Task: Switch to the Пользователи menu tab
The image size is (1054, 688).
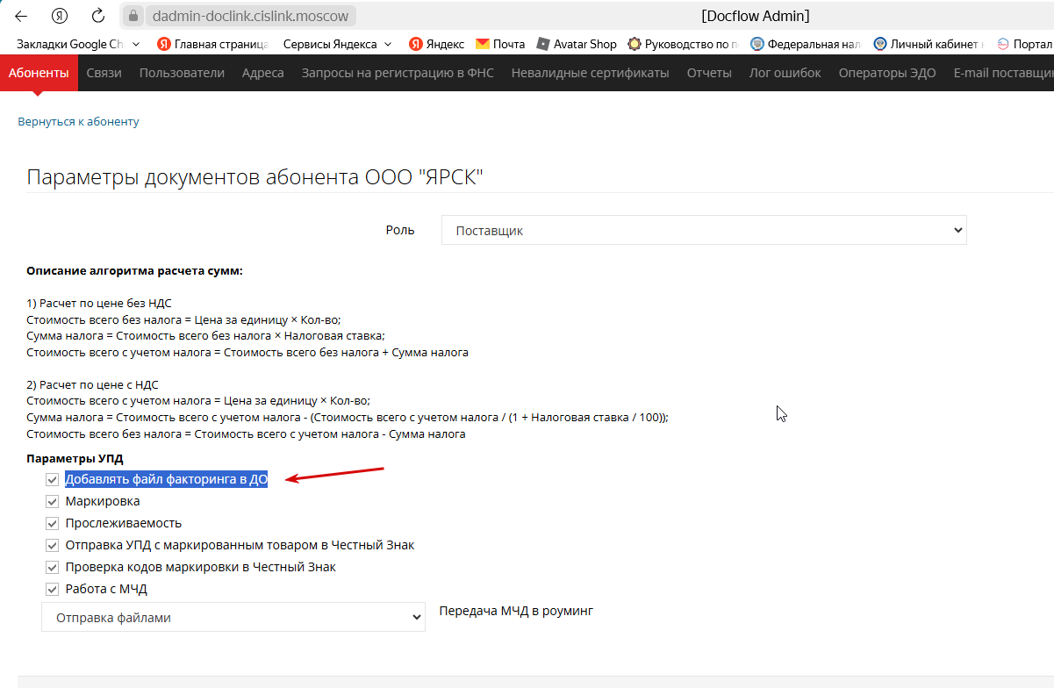Action: point(182,73)
